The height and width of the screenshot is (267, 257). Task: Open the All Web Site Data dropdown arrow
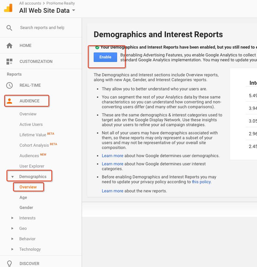click(x=74, y=10)
